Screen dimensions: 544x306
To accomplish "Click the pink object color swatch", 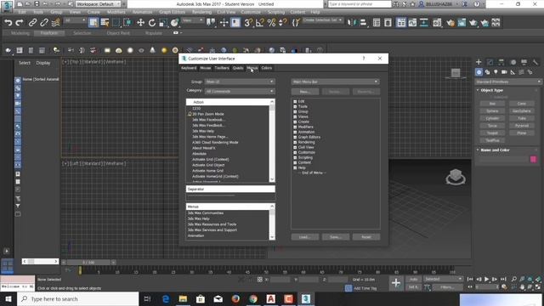I will 533,159.
